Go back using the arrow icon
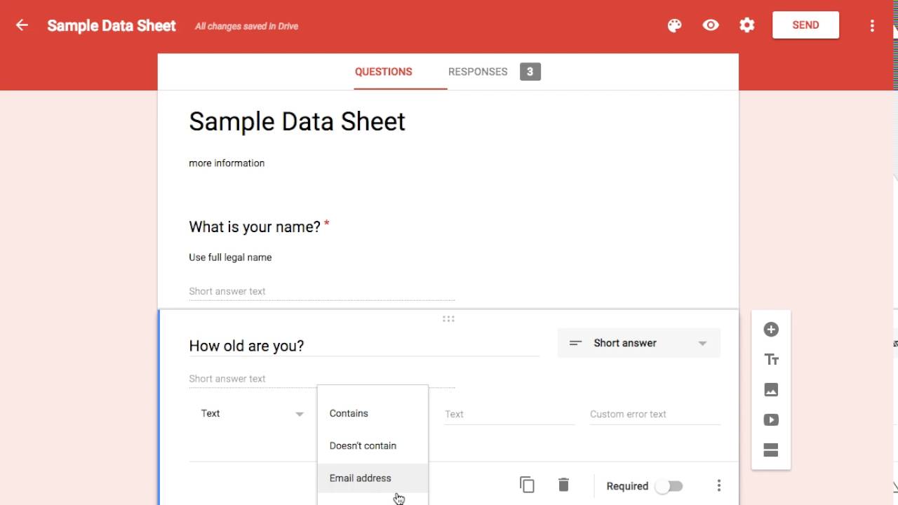This screenshot has height=505, width=898. [x=22, y=25]
